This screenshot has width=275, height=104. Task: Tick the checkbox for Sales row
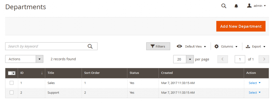[12, 83]
